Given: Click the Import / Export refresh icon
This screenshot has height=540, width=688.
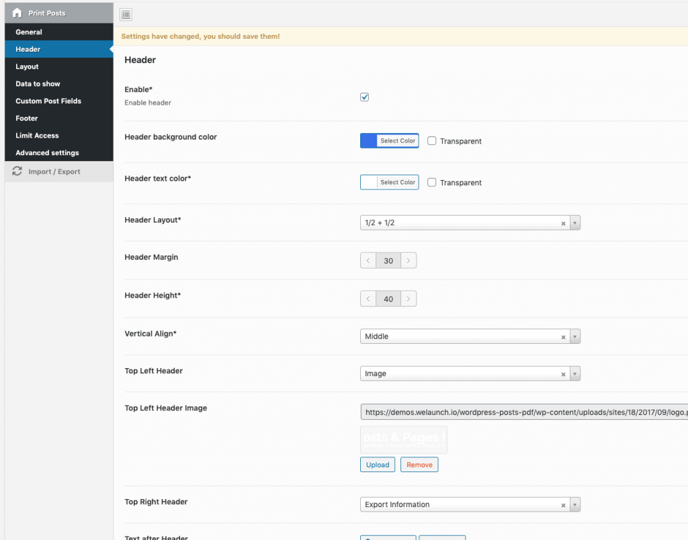Looking at the screenshot, I should click(x=17, y=171).
